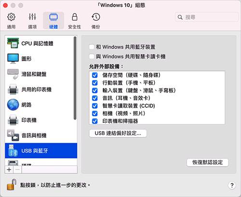Click the monitor icon for 圖形

[x=13, y=59]
